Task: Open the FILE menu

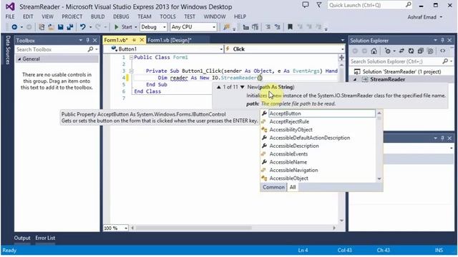Action: (x=10, y=16)
